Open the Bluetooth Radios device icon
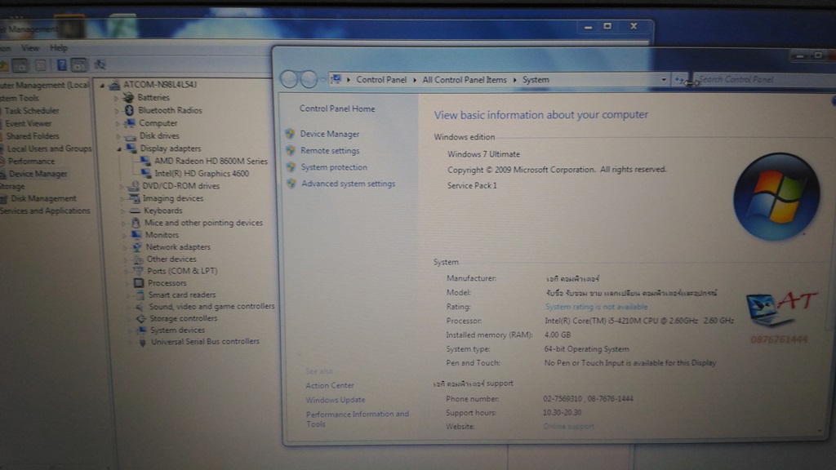836x470 pixels. point(130,110)
